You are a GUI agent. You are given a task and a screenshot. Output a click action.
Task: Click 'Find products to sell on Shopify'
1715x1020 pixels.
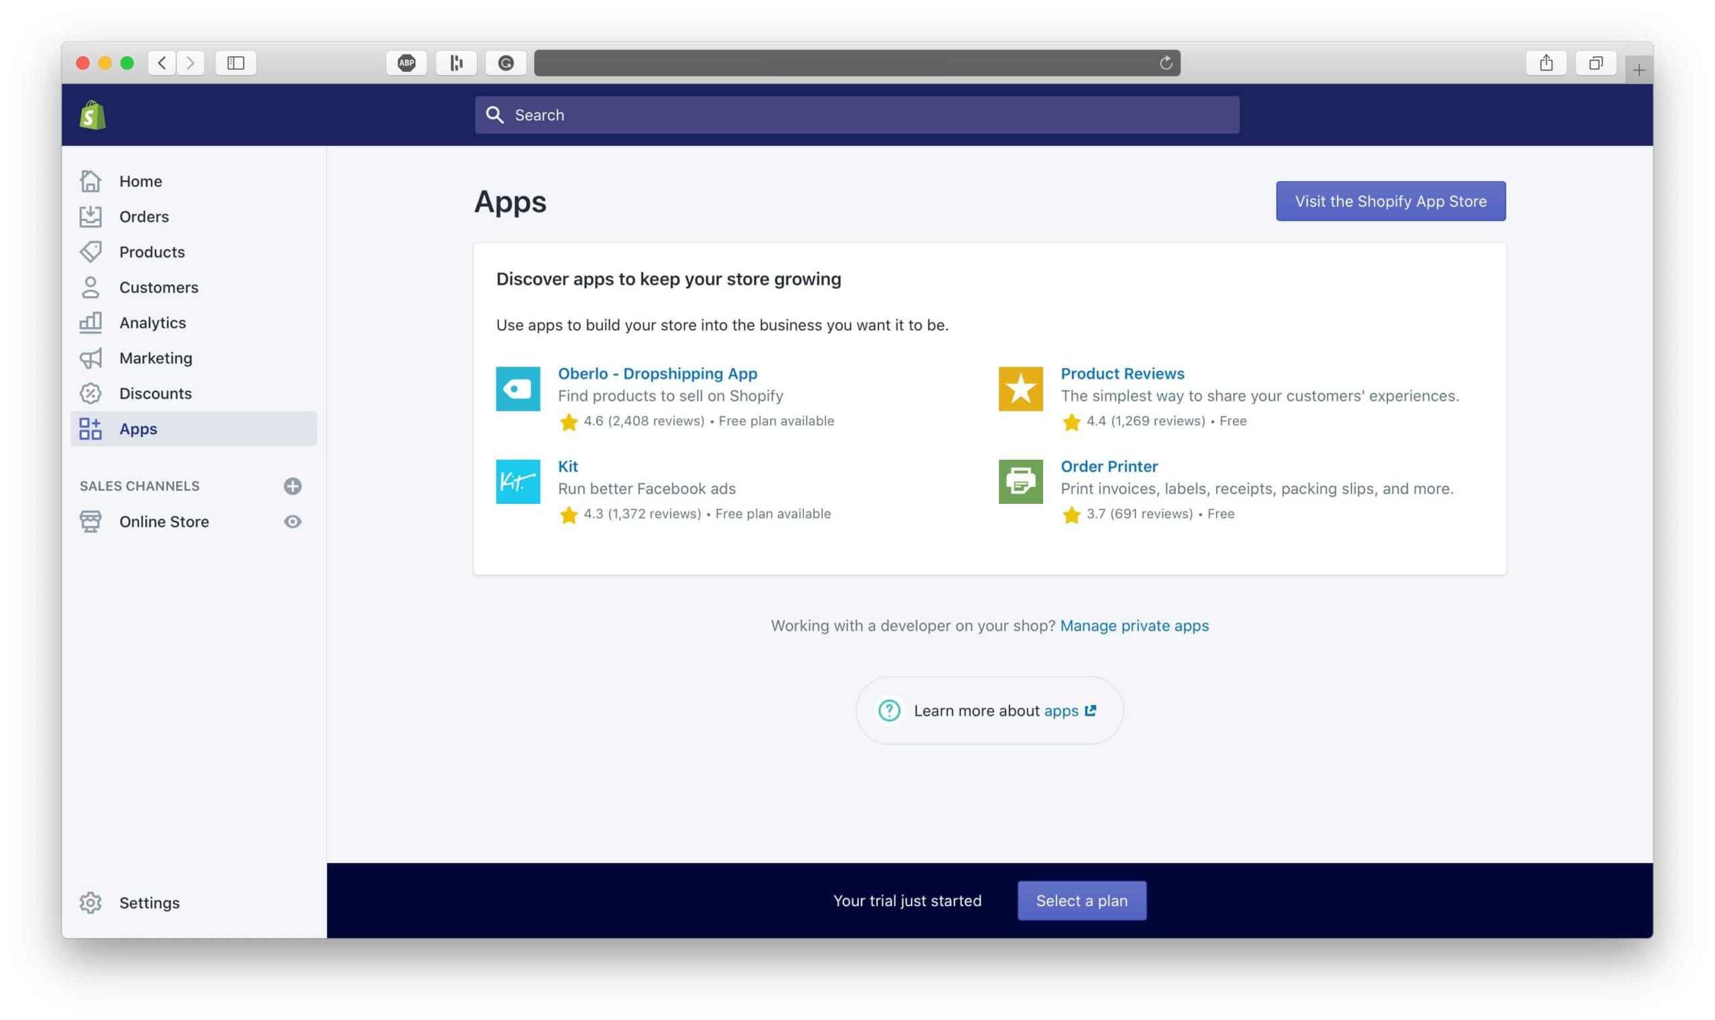click(670, 396)
